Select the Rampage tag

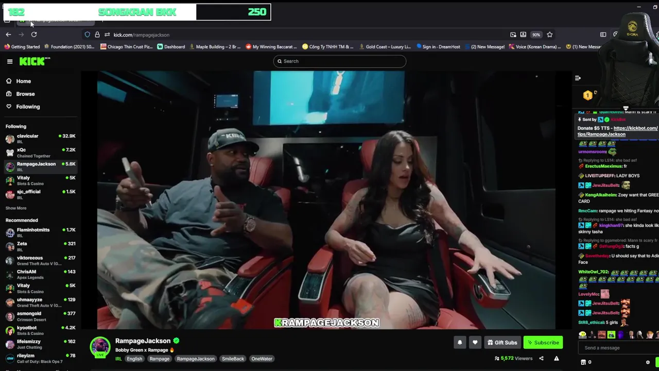coord(160,359)
